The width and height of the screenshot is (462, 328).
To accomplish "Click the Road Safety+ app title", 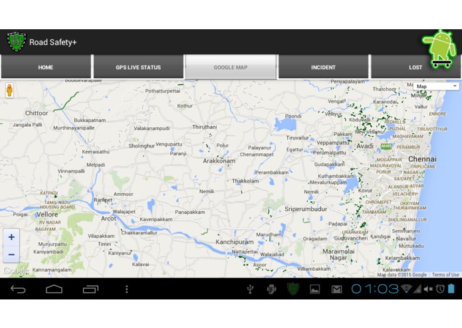I will point(53,42).
